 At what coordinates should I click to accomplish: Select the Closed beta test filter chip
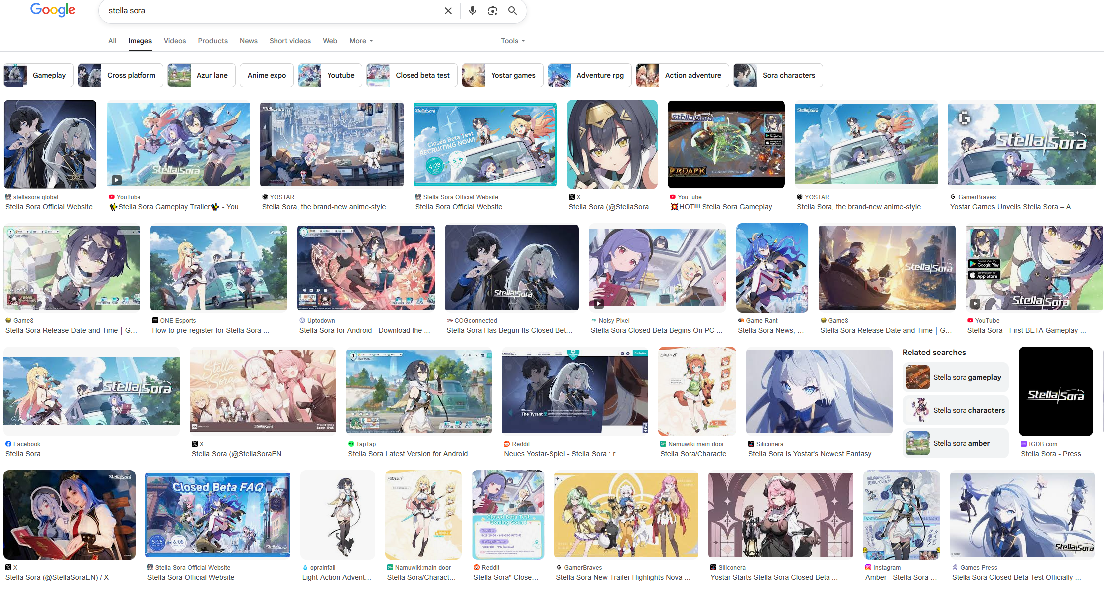pos(412,75)
